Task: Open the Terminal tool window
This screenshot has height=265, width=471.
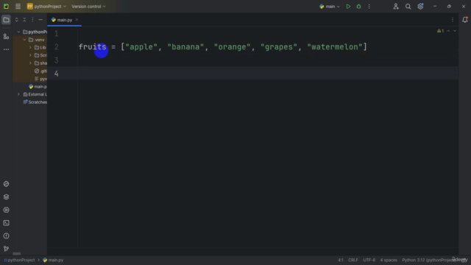Action: tap(6, 223)
